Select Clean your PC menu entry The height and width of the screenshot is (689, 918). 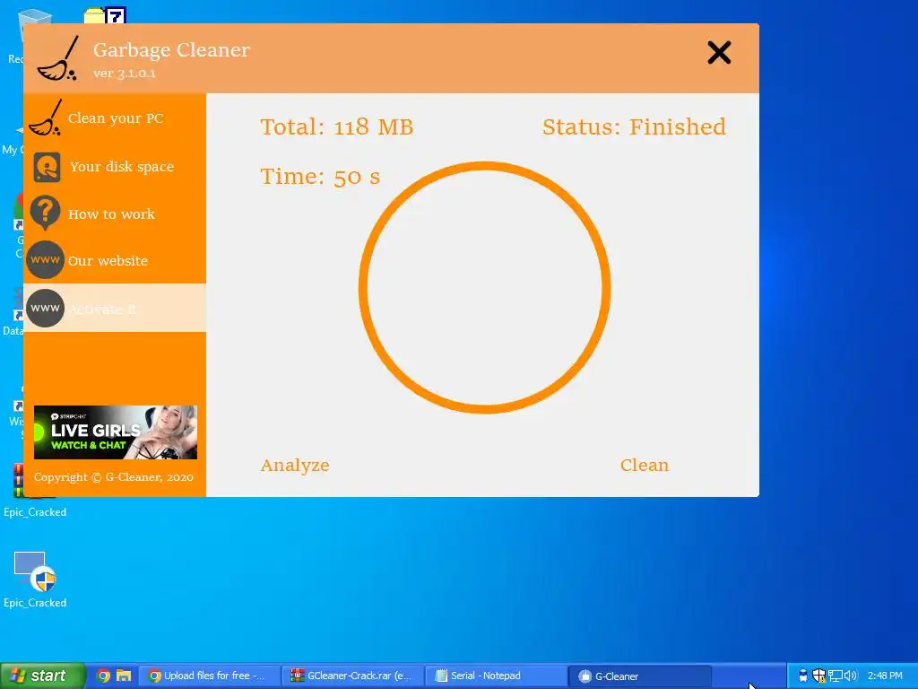(115, 118)
